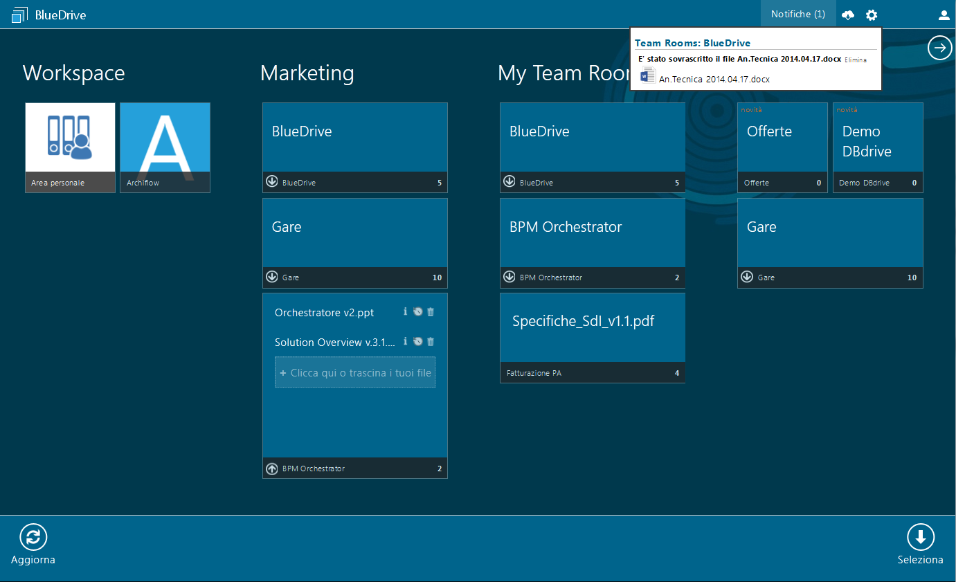Expand Marketing BlueDrive tile arrow

point(272,182)
